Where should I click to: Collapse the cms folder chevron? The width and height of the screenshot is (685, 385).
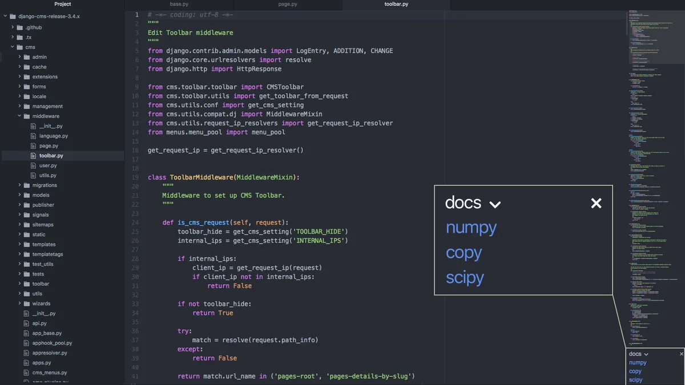[13, 47]
